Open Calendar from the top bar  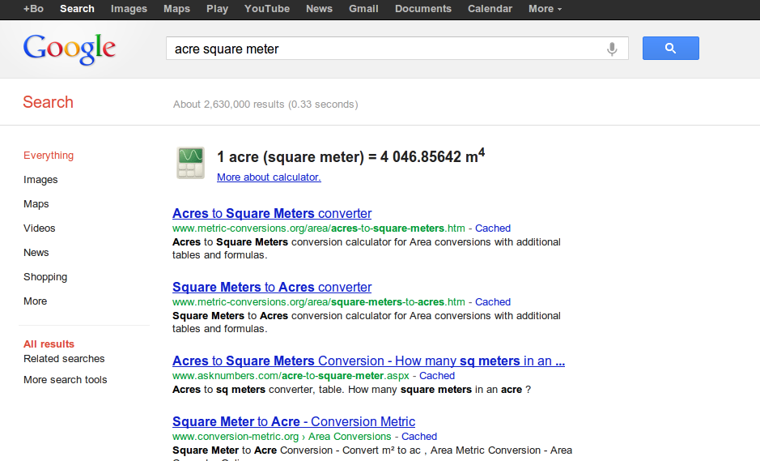(490, 9)
